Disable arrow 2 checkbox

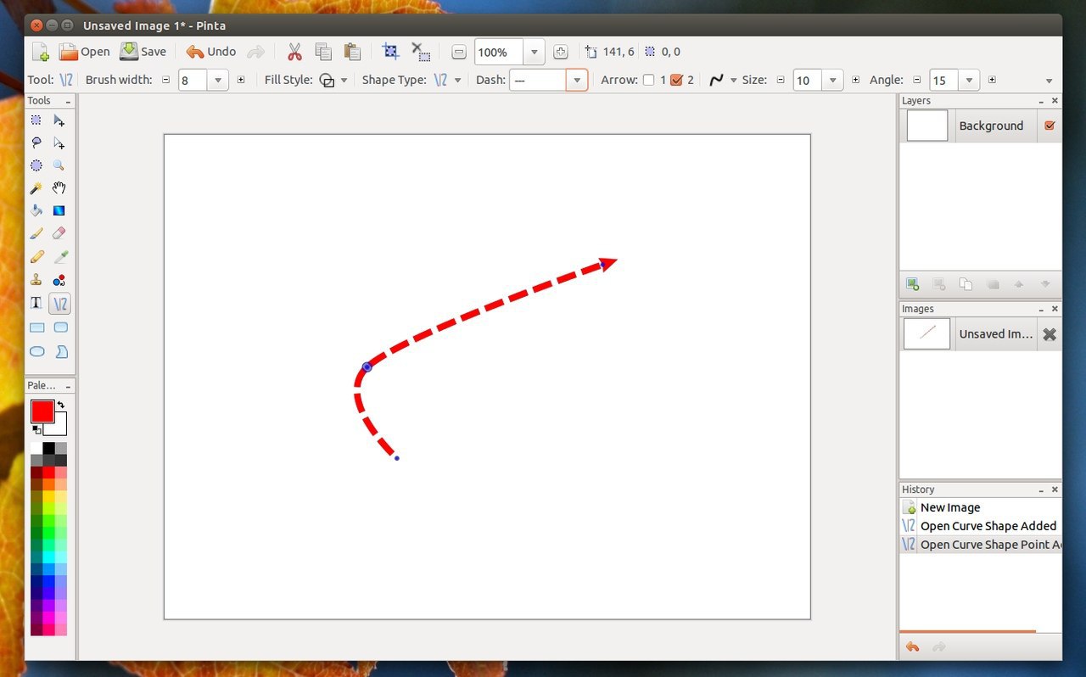click(x=676, y=81)
